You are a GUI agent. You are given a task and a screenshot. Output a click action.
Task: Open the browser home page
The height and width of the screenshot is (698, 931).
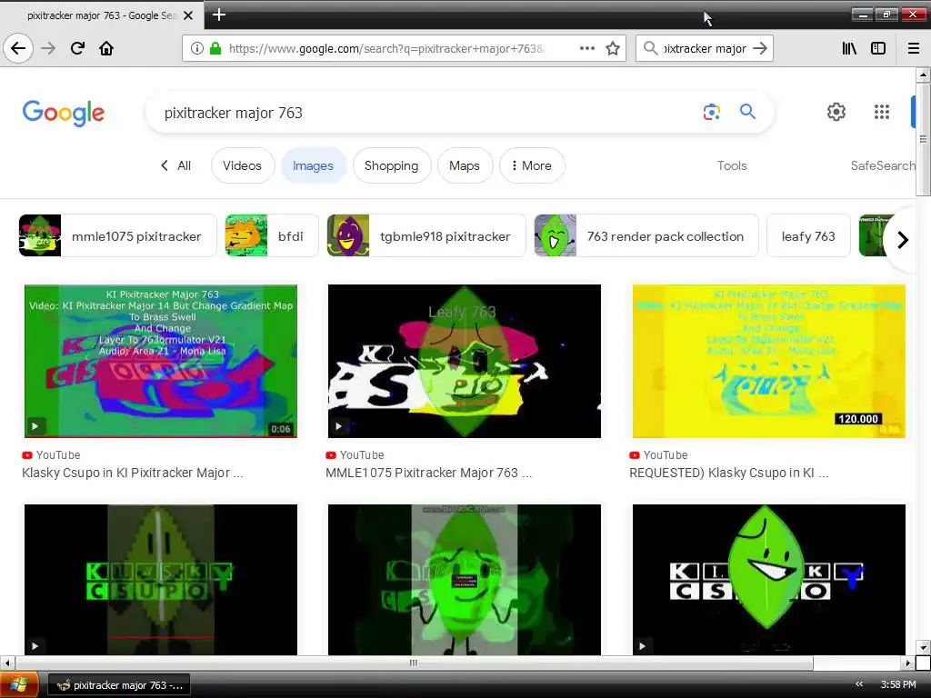106,48
